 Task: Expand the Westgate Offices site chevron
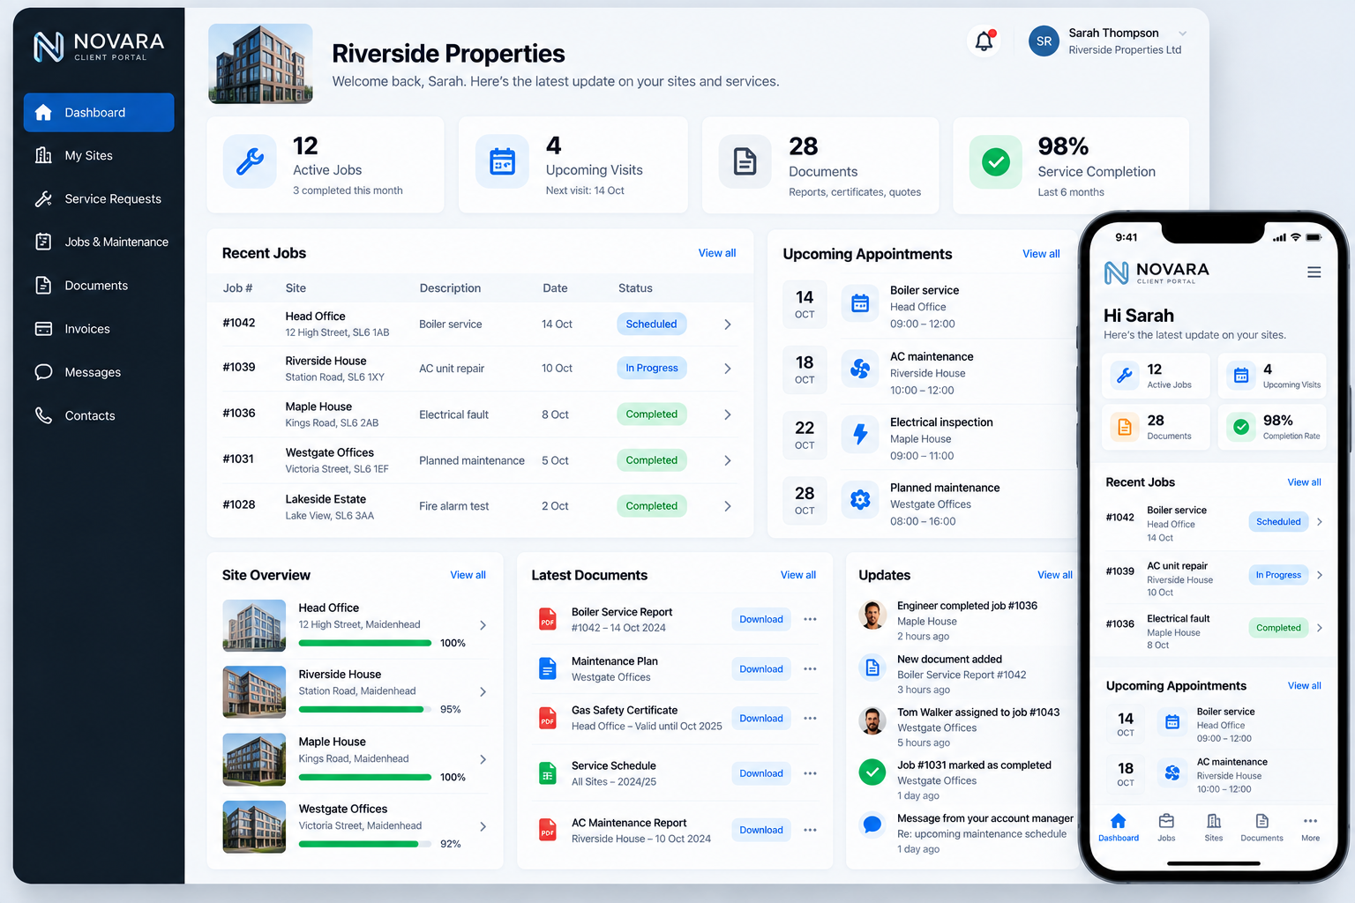[483, 826]
